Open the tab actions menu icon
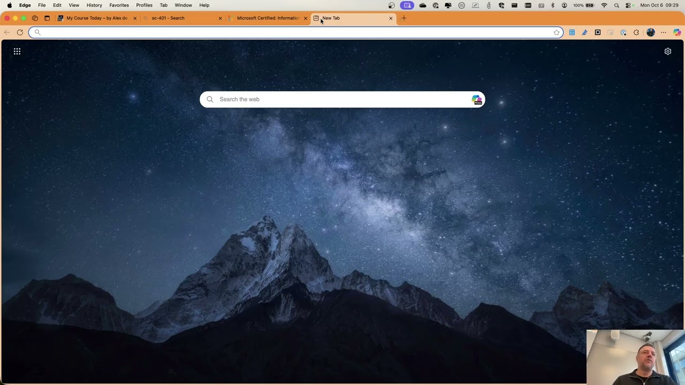685x385 pixels. tap(47, 18)
